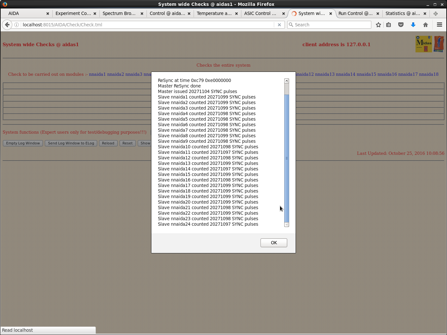Click 'client address is 127.0.0.1' text

[x=336, y=45]
